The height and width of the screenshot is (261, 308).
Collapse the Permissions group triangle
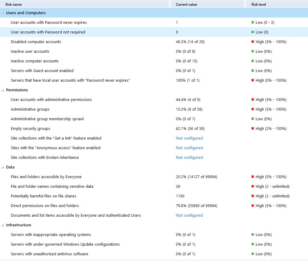click(2, 90)
